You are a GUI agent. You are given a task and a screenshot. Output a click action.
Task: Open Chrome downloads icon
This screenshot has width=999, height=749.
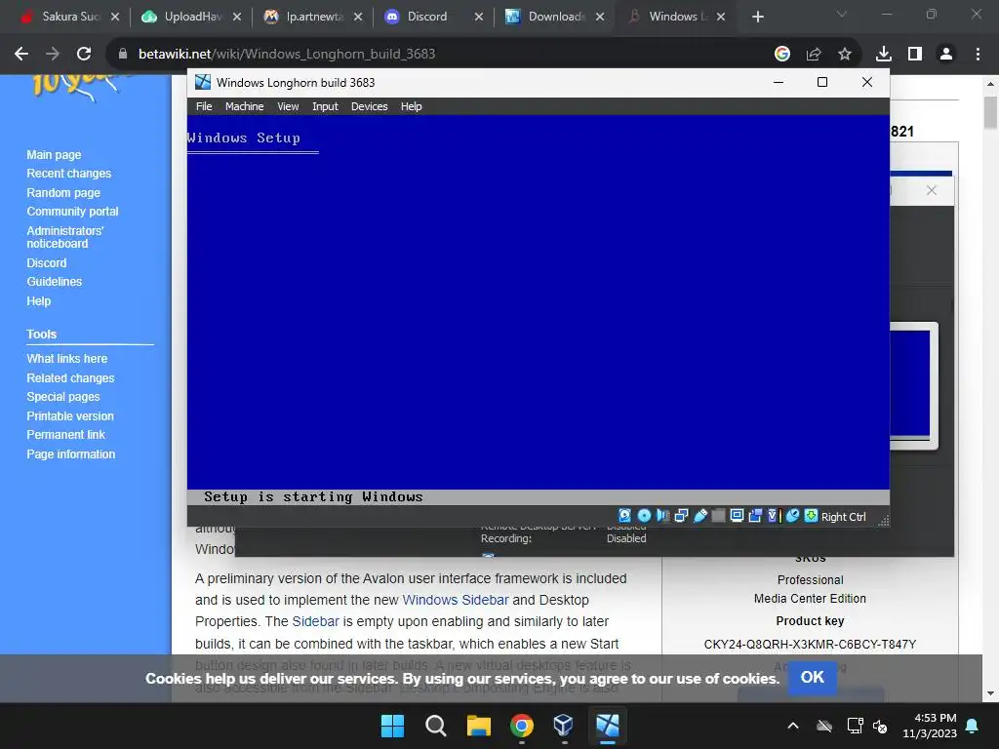884,55
